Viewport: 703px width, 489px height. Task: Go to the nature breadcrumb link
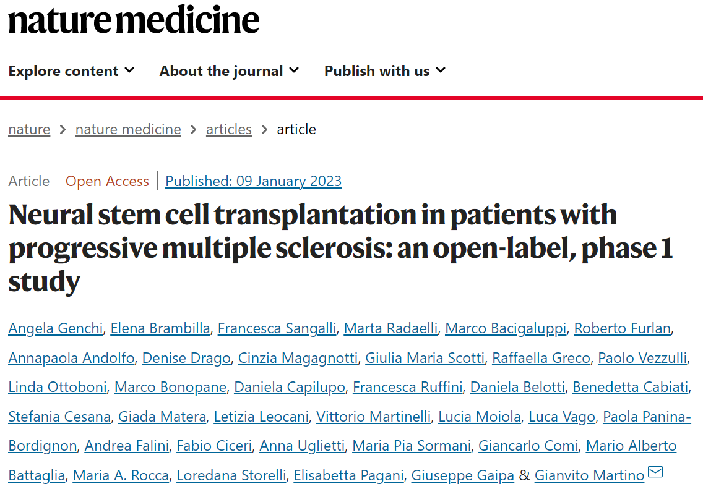[29, 129]
